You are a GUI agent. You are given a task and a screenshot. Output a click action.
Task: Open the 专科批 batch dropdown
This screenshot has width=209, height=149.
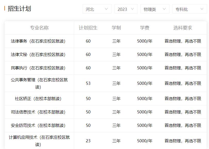point(189,9)
